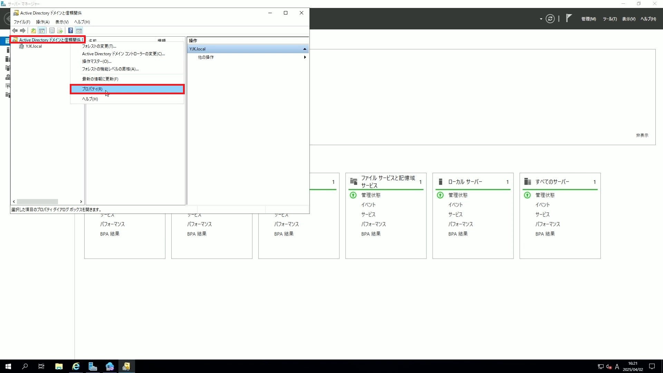
Task: Click the Properties toolbar icon
Action: coord(52,31)
